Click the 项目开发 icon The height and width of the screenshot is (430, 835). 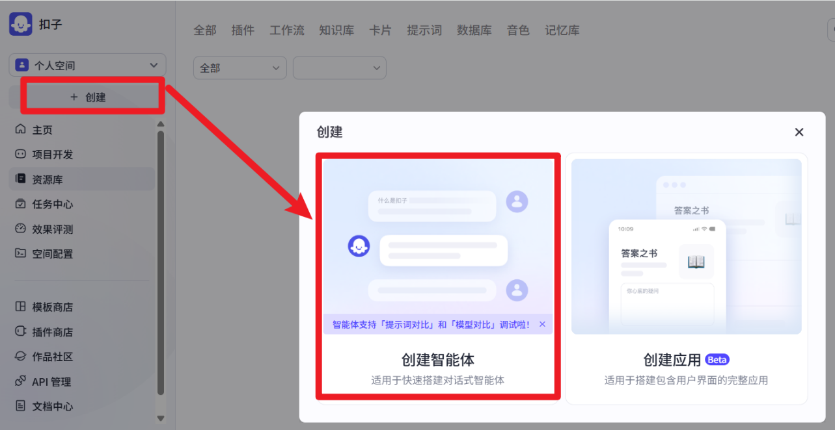pos(21,154)
